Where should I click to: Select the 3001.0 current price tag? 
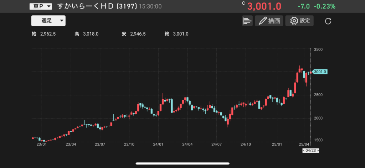320,72
